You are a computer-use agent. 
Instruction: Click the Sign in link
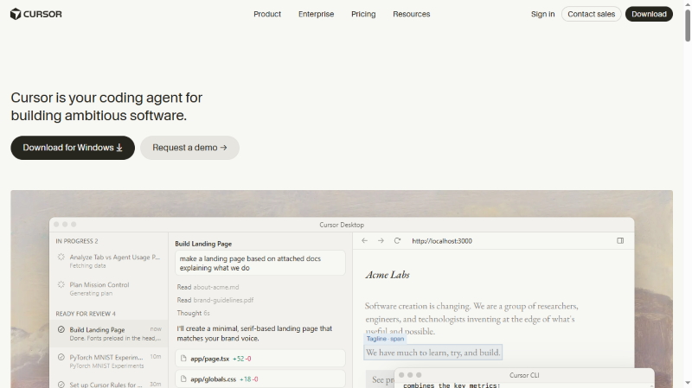click(x=543, y=14)
